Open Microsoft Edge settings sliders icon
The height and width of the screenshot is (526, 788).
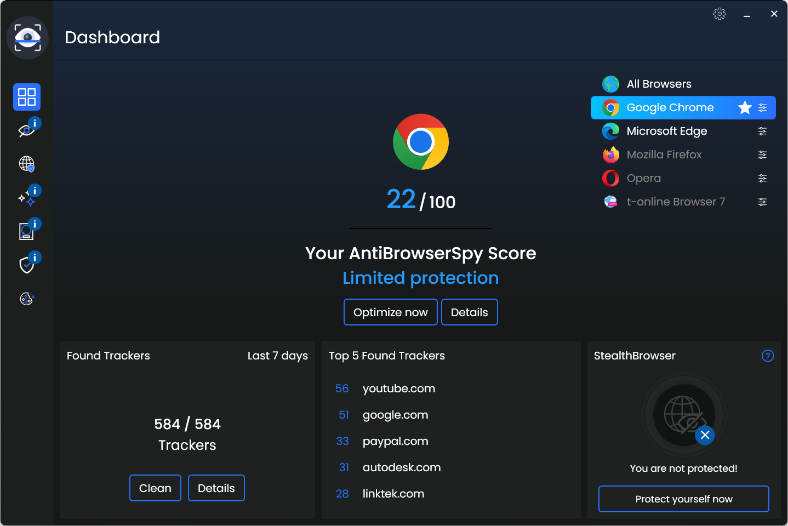click(762, 131)
